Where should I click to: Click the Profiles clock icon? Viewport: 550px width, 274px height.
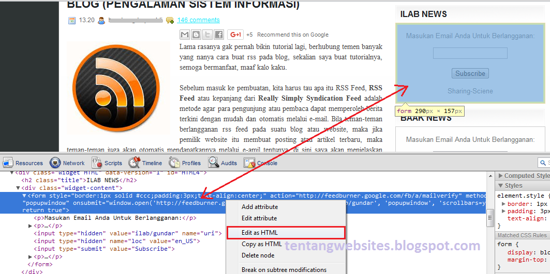click(174, 163)
